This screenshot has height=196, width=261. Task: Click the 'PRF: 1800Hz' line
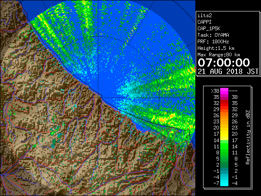pyautogui.click(x=213, y=42)
